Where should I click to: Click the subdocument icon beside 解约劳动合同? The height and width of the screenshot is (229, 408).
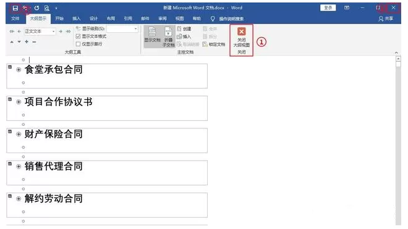coord(10,196)
